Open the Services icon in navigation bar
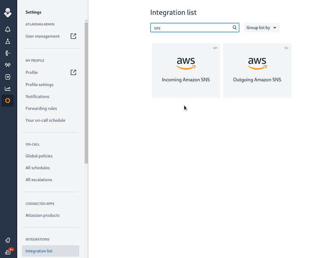This screenshot has height=258, width=319. (x=8, y=77)
